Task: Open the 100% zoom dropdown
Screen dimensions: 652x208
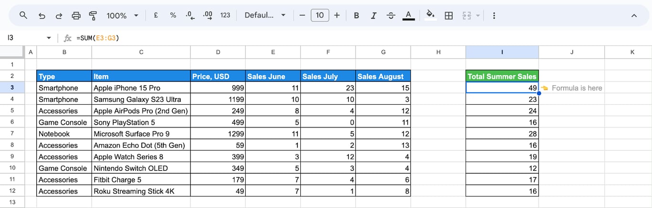Action: point(122,16)
